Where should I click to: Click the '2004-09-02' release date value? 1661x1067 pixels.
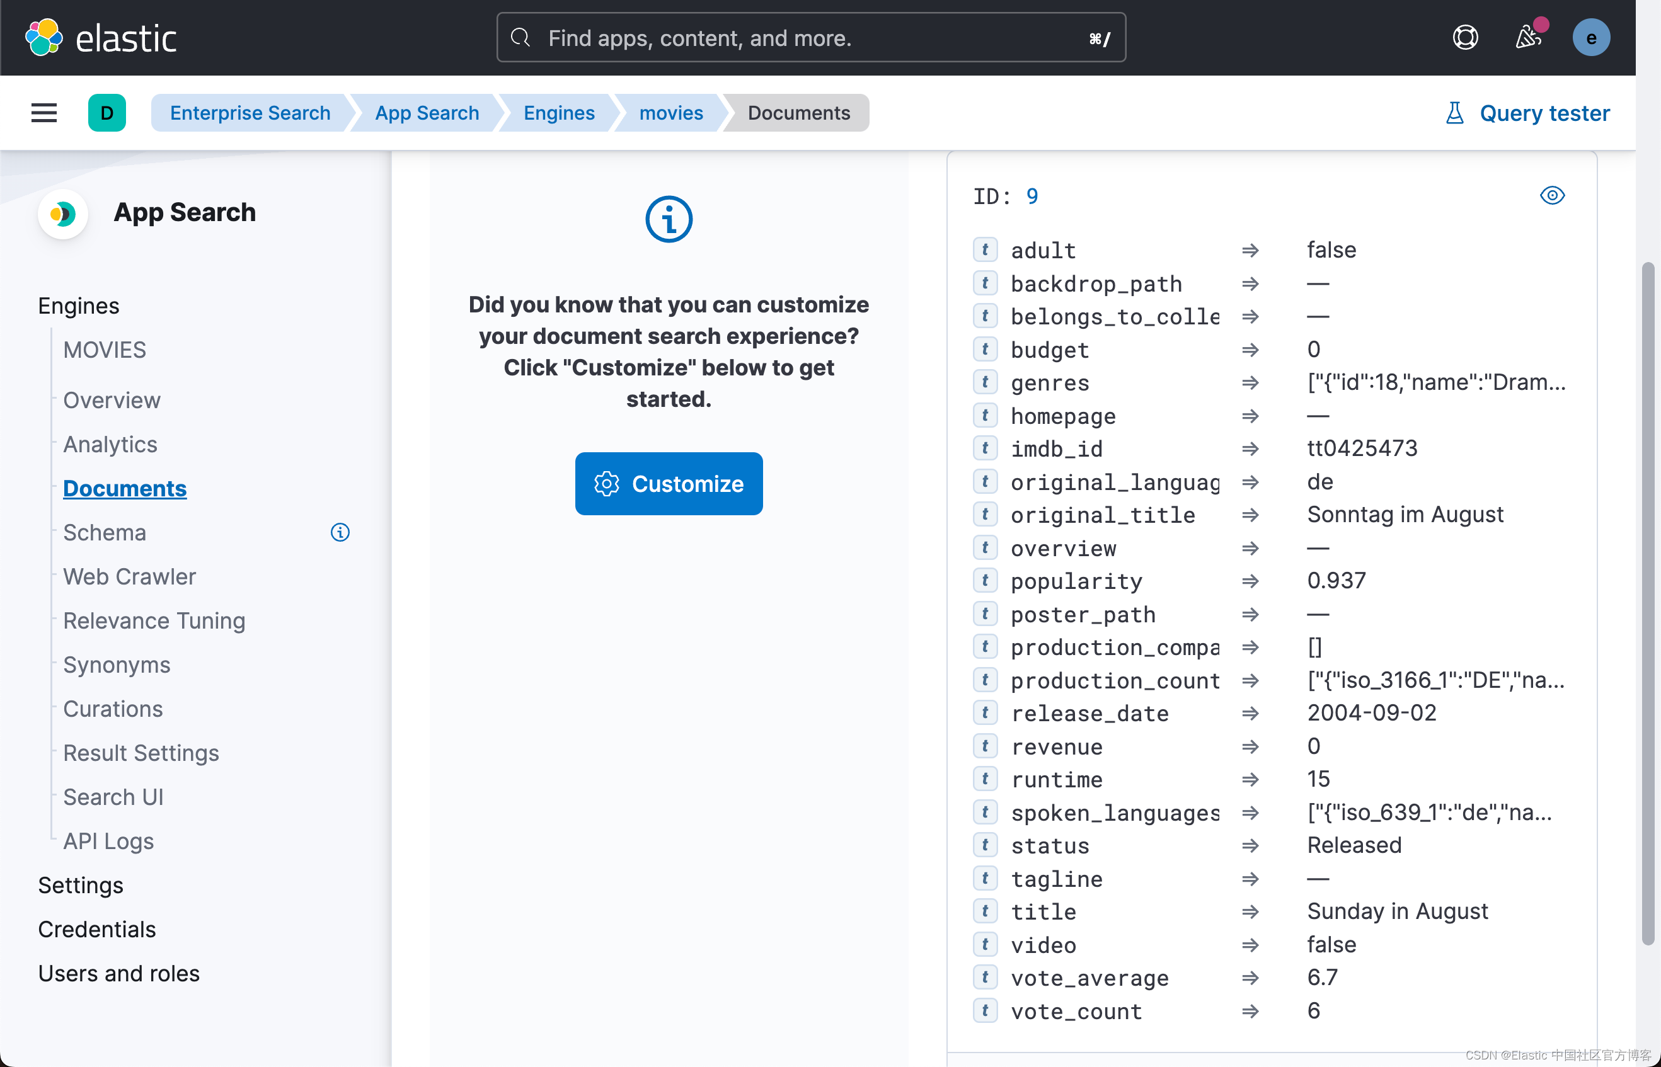[1371, 713]
